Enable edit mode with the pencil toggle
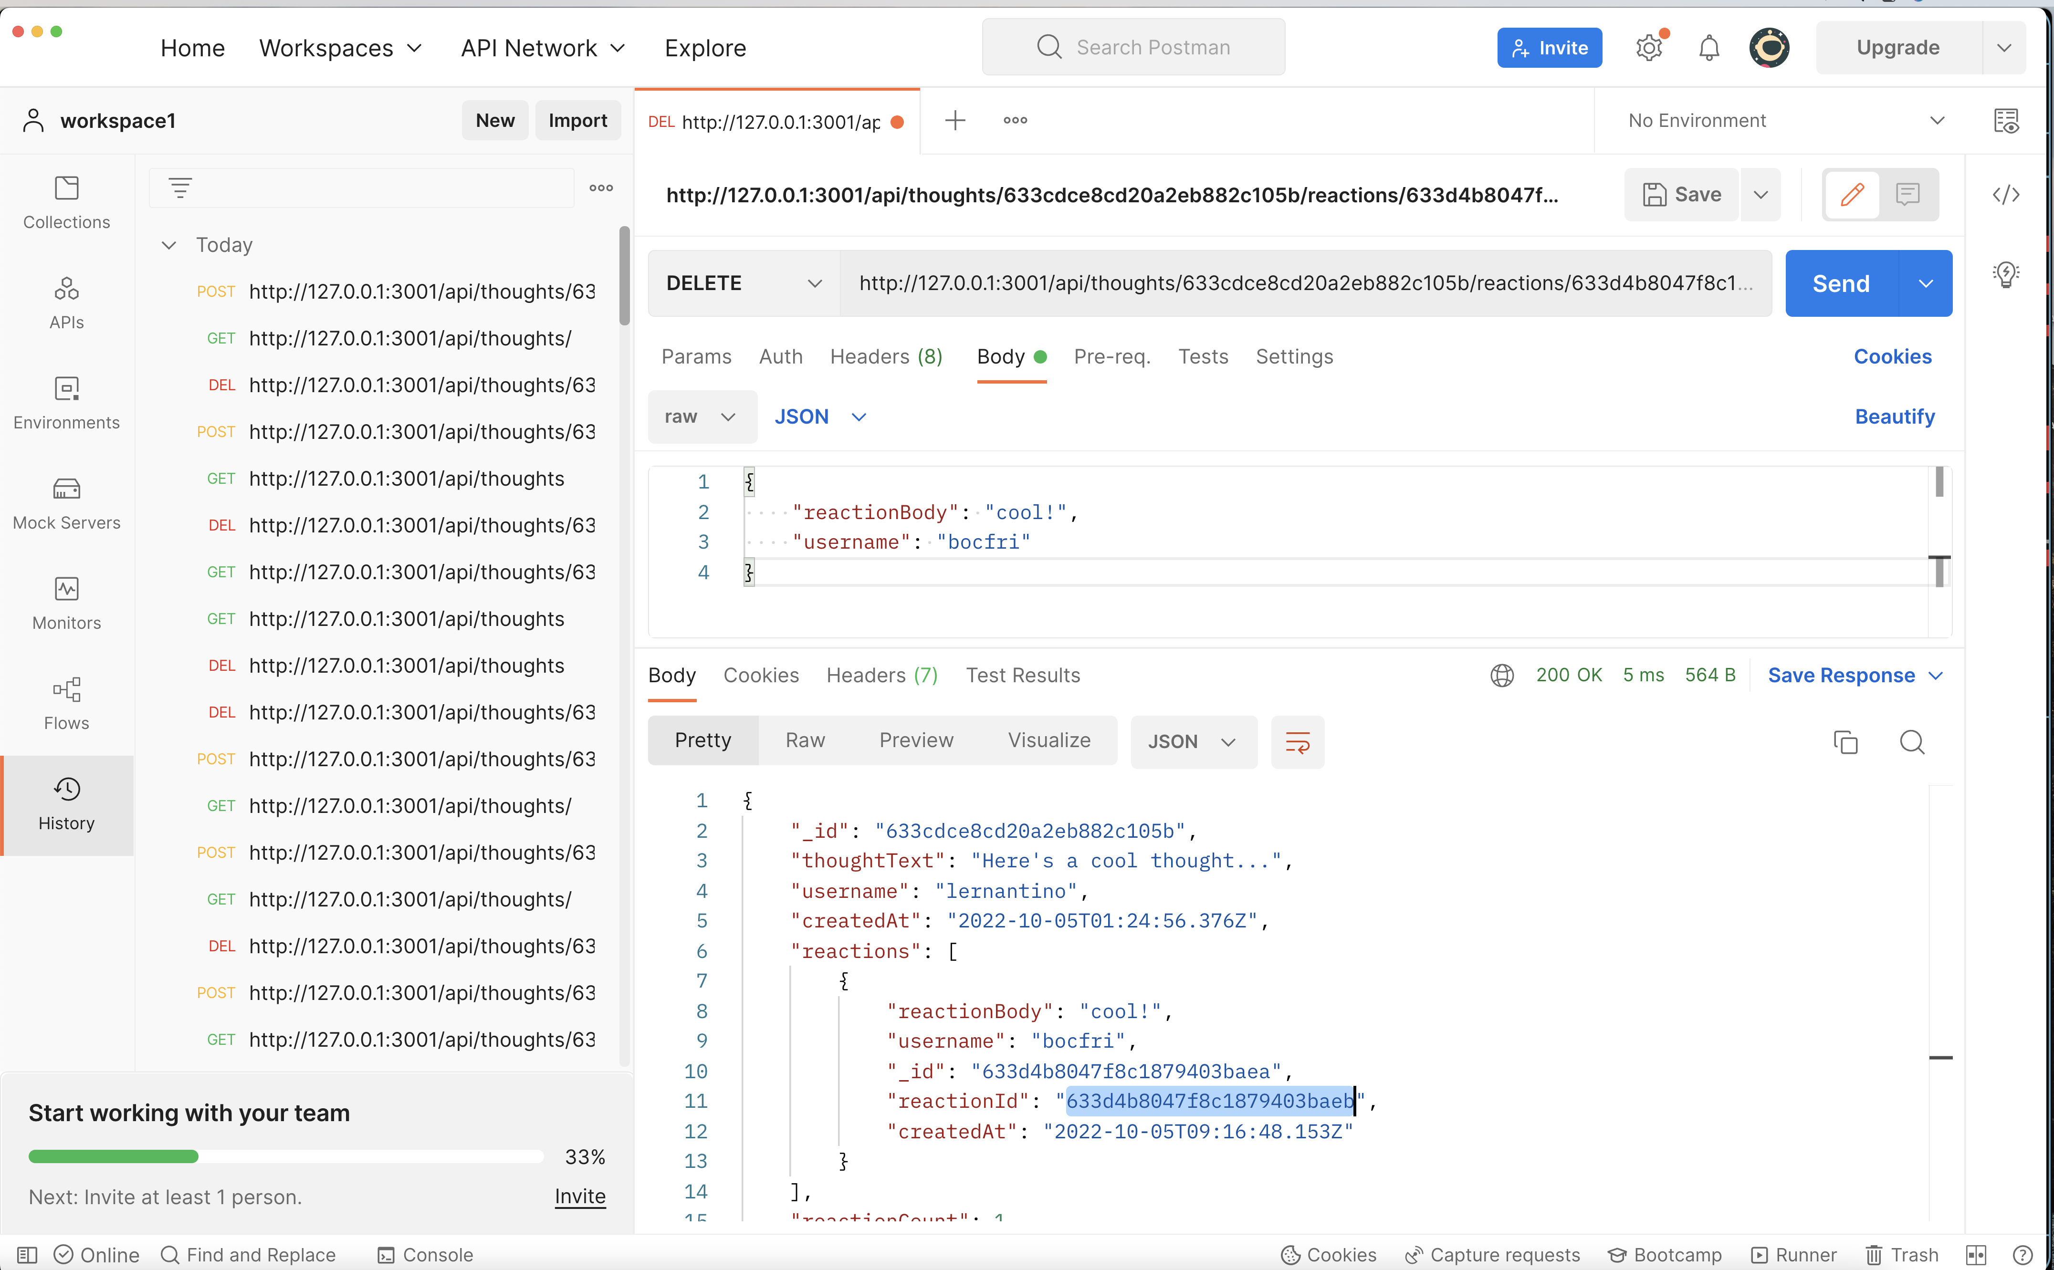 click(x=1852, y=194)
